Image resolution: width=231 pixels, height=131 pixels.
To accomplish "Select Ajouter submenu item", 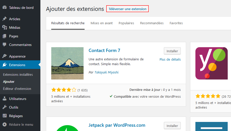I will click(9, 82).
